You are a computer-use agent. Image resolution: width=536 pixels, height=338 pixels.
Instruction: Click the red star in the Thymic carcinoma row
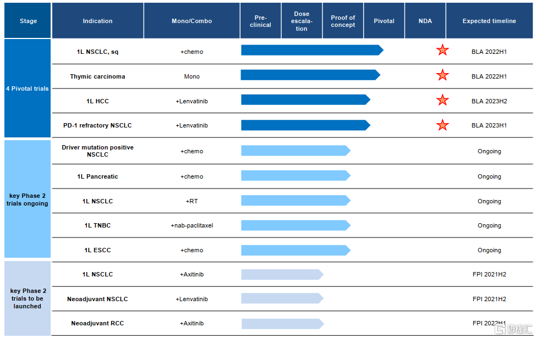click(x=442, y=75)
